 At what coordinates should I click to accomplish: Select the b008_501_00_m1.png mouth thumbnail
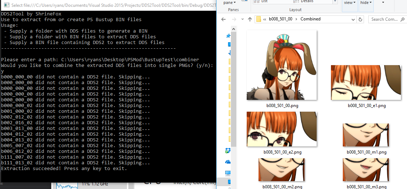coord(366,135)
